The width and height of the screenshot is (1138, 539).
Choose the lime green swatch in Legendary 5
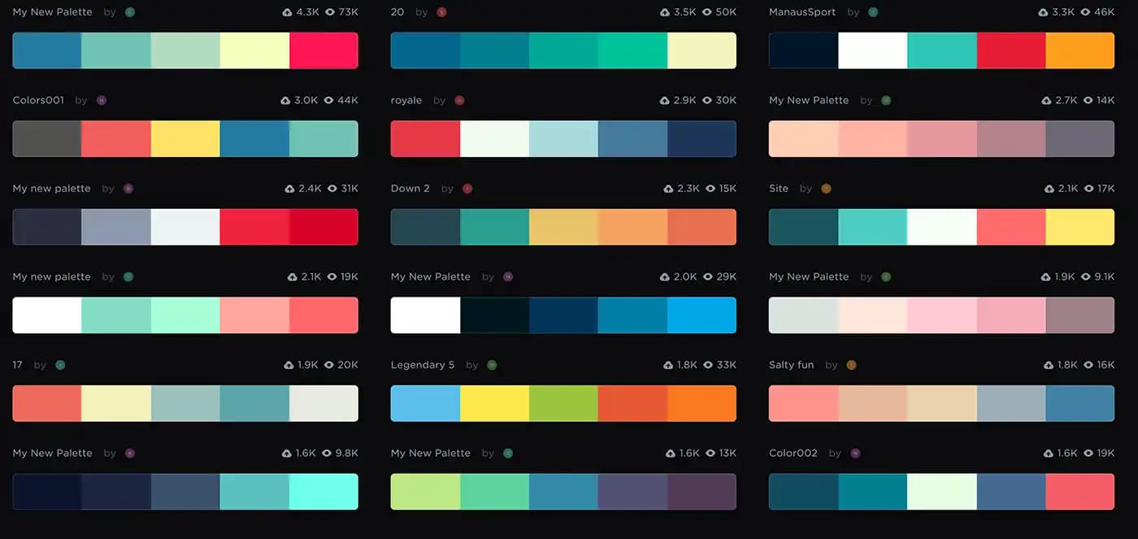(x=563, y=403)
